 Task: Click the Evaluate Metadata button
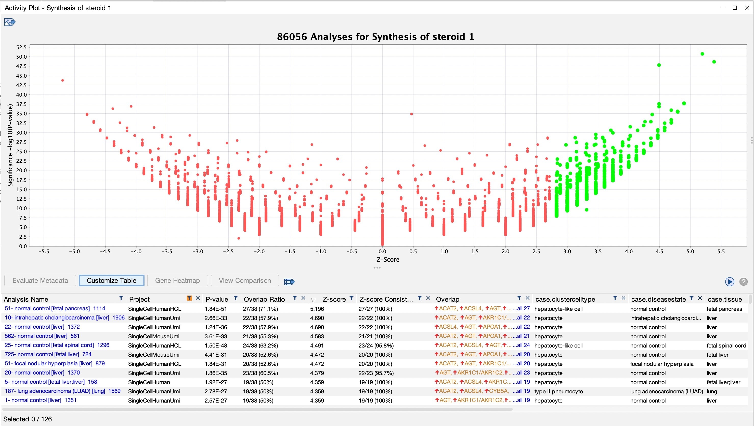40,281
